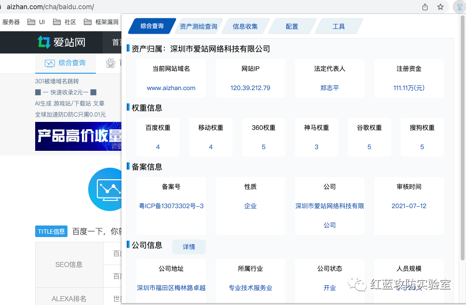
Task: Click the 360权重 value 5
Action: click(x=264, y=147)
